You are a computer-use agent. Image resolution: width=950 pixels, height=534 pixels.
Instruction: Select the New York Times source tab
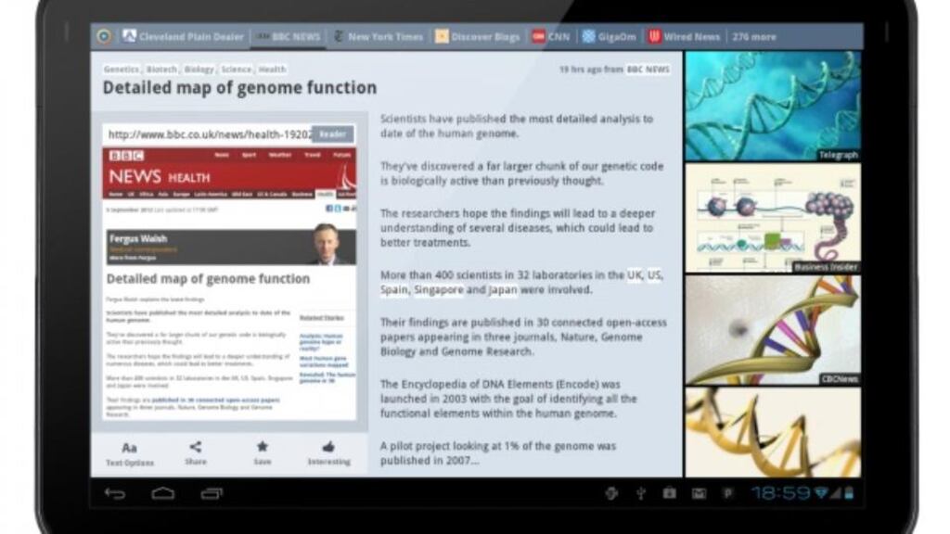pos(378,37)
